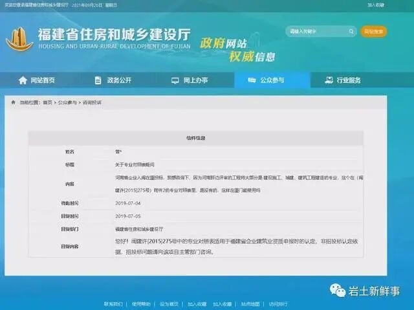Click the 福建省住房和城乡建设厅 site title
Screen dimensions: 414x310
114,34
